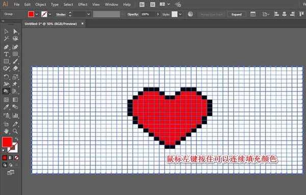Select the Zoom magnifier tool
The height and width of the screenshot is (195, 306).
point(15,131)
